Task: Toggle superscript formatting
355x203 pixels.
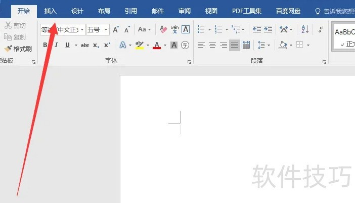Action: click(x=107, y=45)
